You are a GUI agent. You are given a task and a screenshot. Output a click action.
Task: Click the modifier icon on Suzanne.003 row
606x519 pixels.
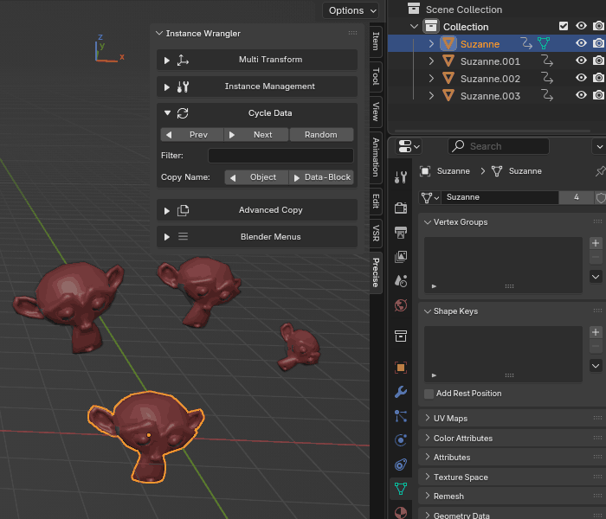[546, 95]
